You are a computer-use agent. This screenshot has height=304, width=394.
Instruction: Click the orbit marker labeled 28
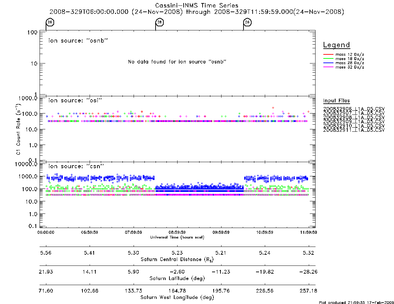[160, 22]
